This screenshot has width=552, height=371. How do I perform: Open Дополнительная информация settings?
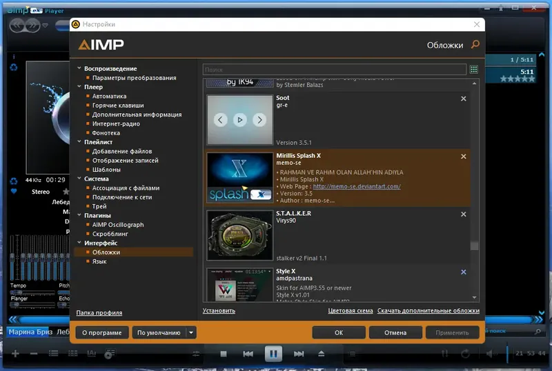click(x=137, y=114)
